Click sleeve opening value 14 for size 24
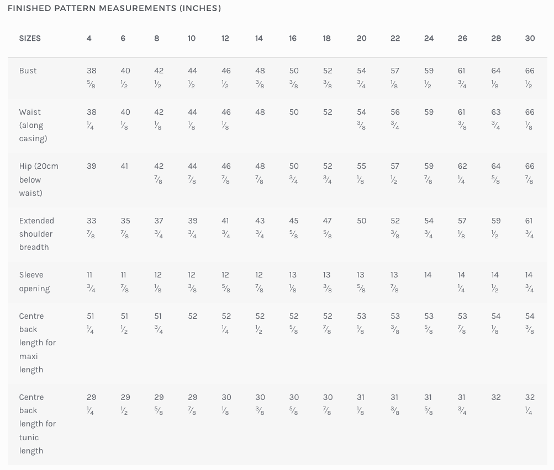Image resolution: width=554 pixels, height=470 pixels. (428, 275)
